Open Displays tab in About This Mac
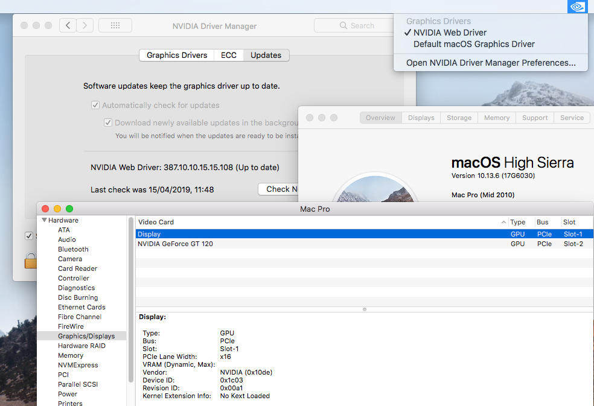 (421, 118)
